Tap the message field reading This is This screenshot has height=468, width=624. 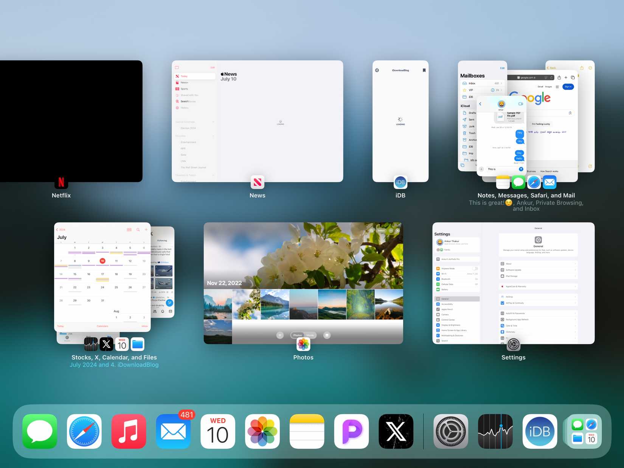click(x=491, y=169)
